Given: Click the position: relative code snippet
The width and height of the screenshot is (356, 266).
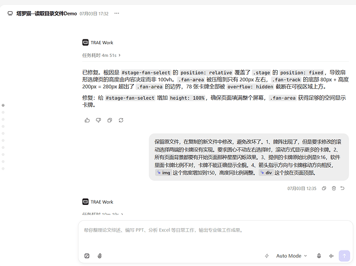Looking at the screenshot, I should [x=206, y=73].
